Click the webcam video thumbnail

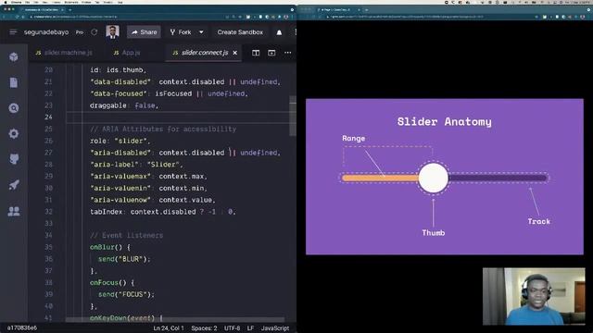pos(534,296)
